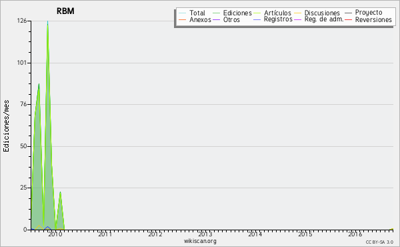
Task: Click the 2010 x-axis label
Action: coord(55,234)
